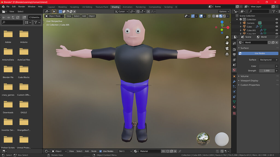Screen dimensions: 280x157
Task: Open the viewport Add menu
Action: 84,16
